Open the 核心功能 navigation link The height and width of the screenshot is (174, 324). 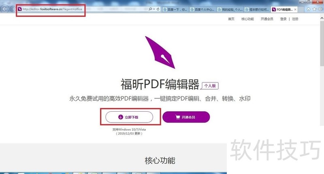click(247, 19)
